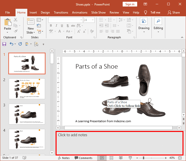Image resolution: width=186 pixels, height=161 pixels.
Task: Click the Cut scissors icon
Action: point(16,20)
